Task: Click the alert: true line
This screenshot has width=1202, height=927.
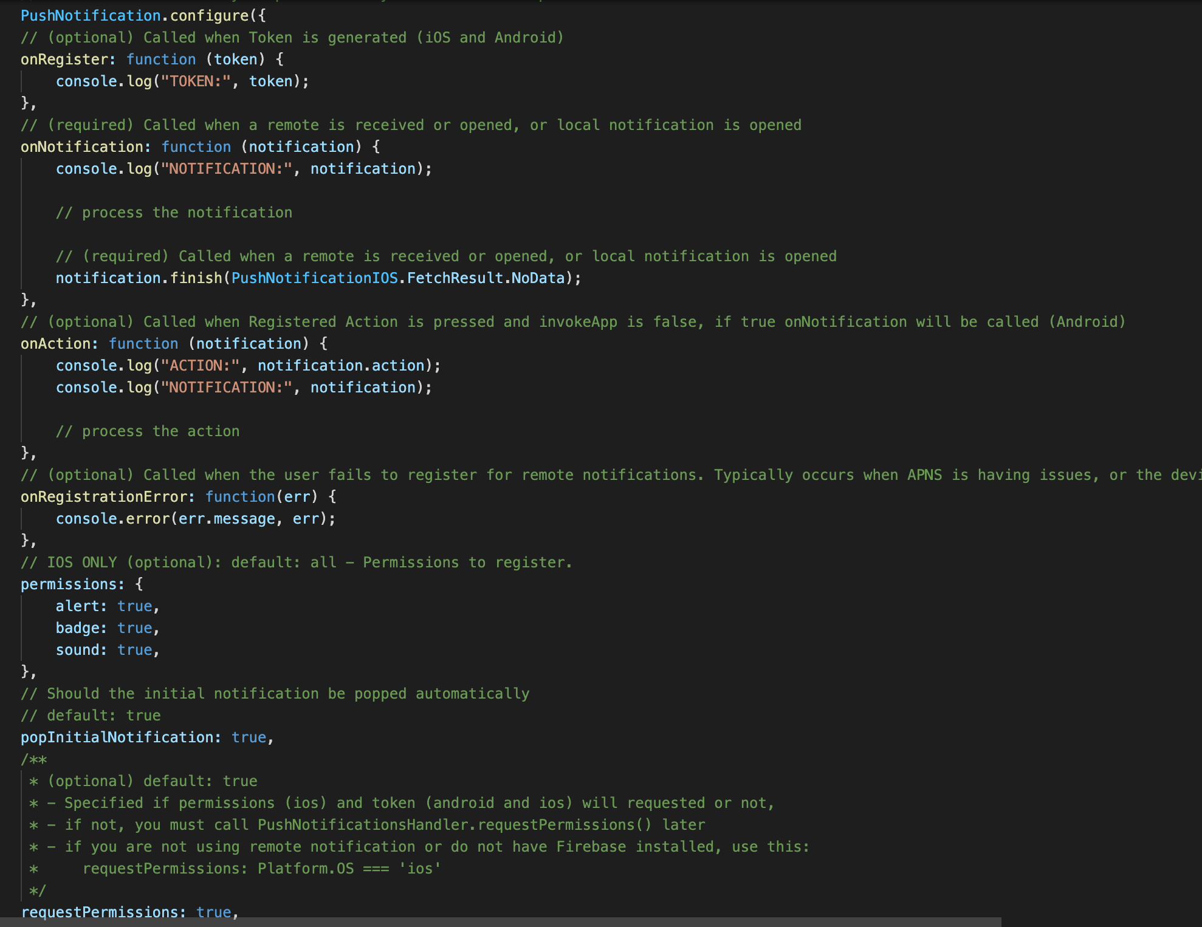Action: point(108,606)
